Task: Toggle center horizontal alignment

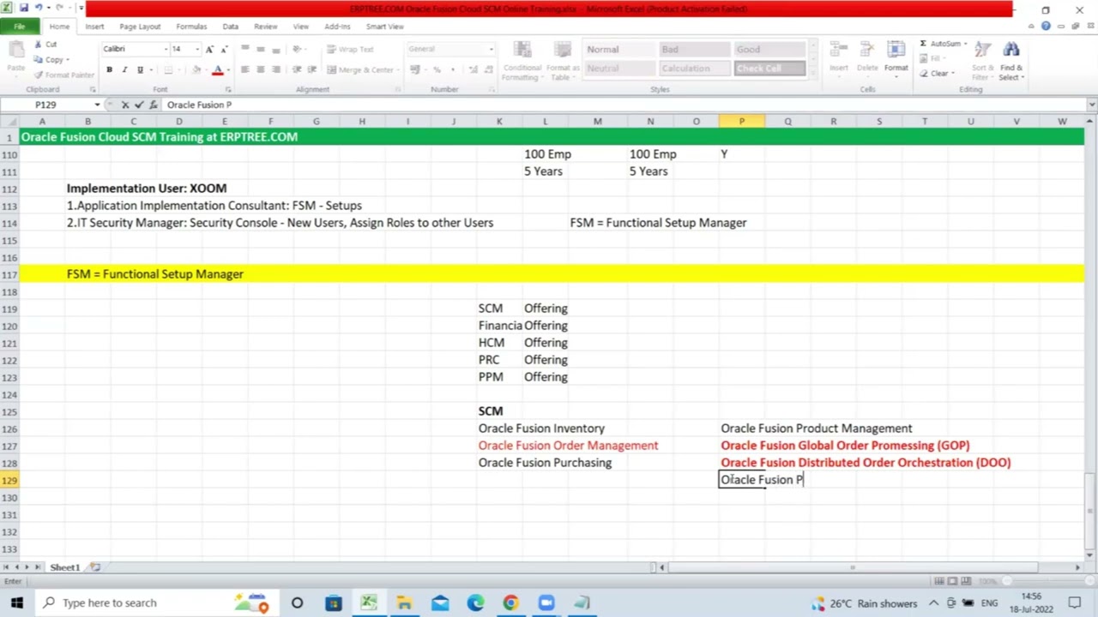Action: click(260, 69)
